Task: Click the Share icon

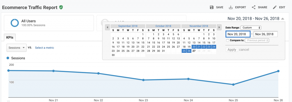Action: 254,7
